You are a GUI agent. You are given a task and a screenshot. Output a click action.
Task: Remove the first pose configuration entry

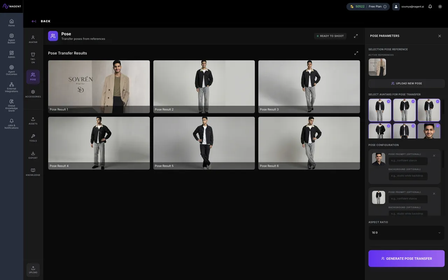click(434, 156)
